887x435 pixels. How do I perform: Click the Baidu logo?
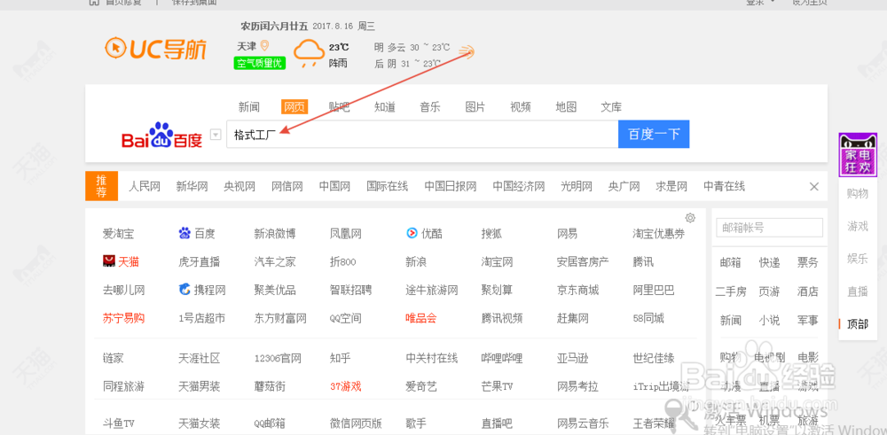[x=161, y=135]
